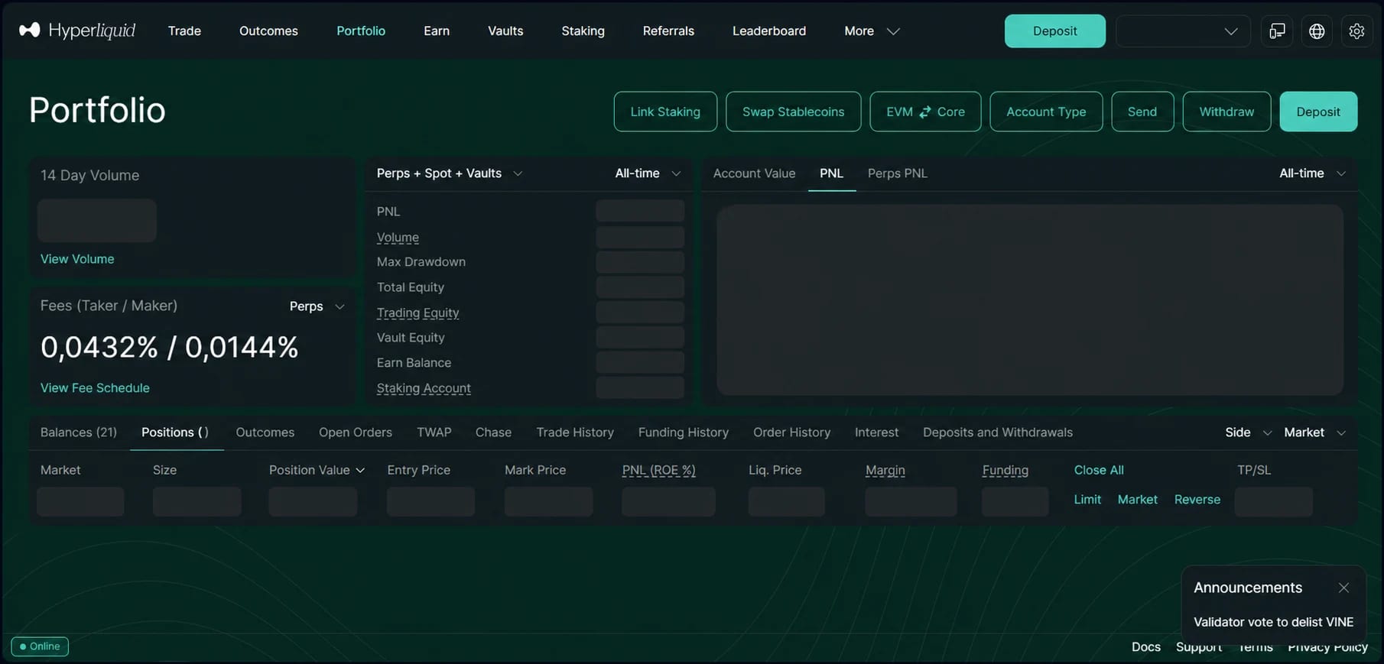Open the Side filter dropdown
1384x664 pixels.
[x=1248, y=432]
